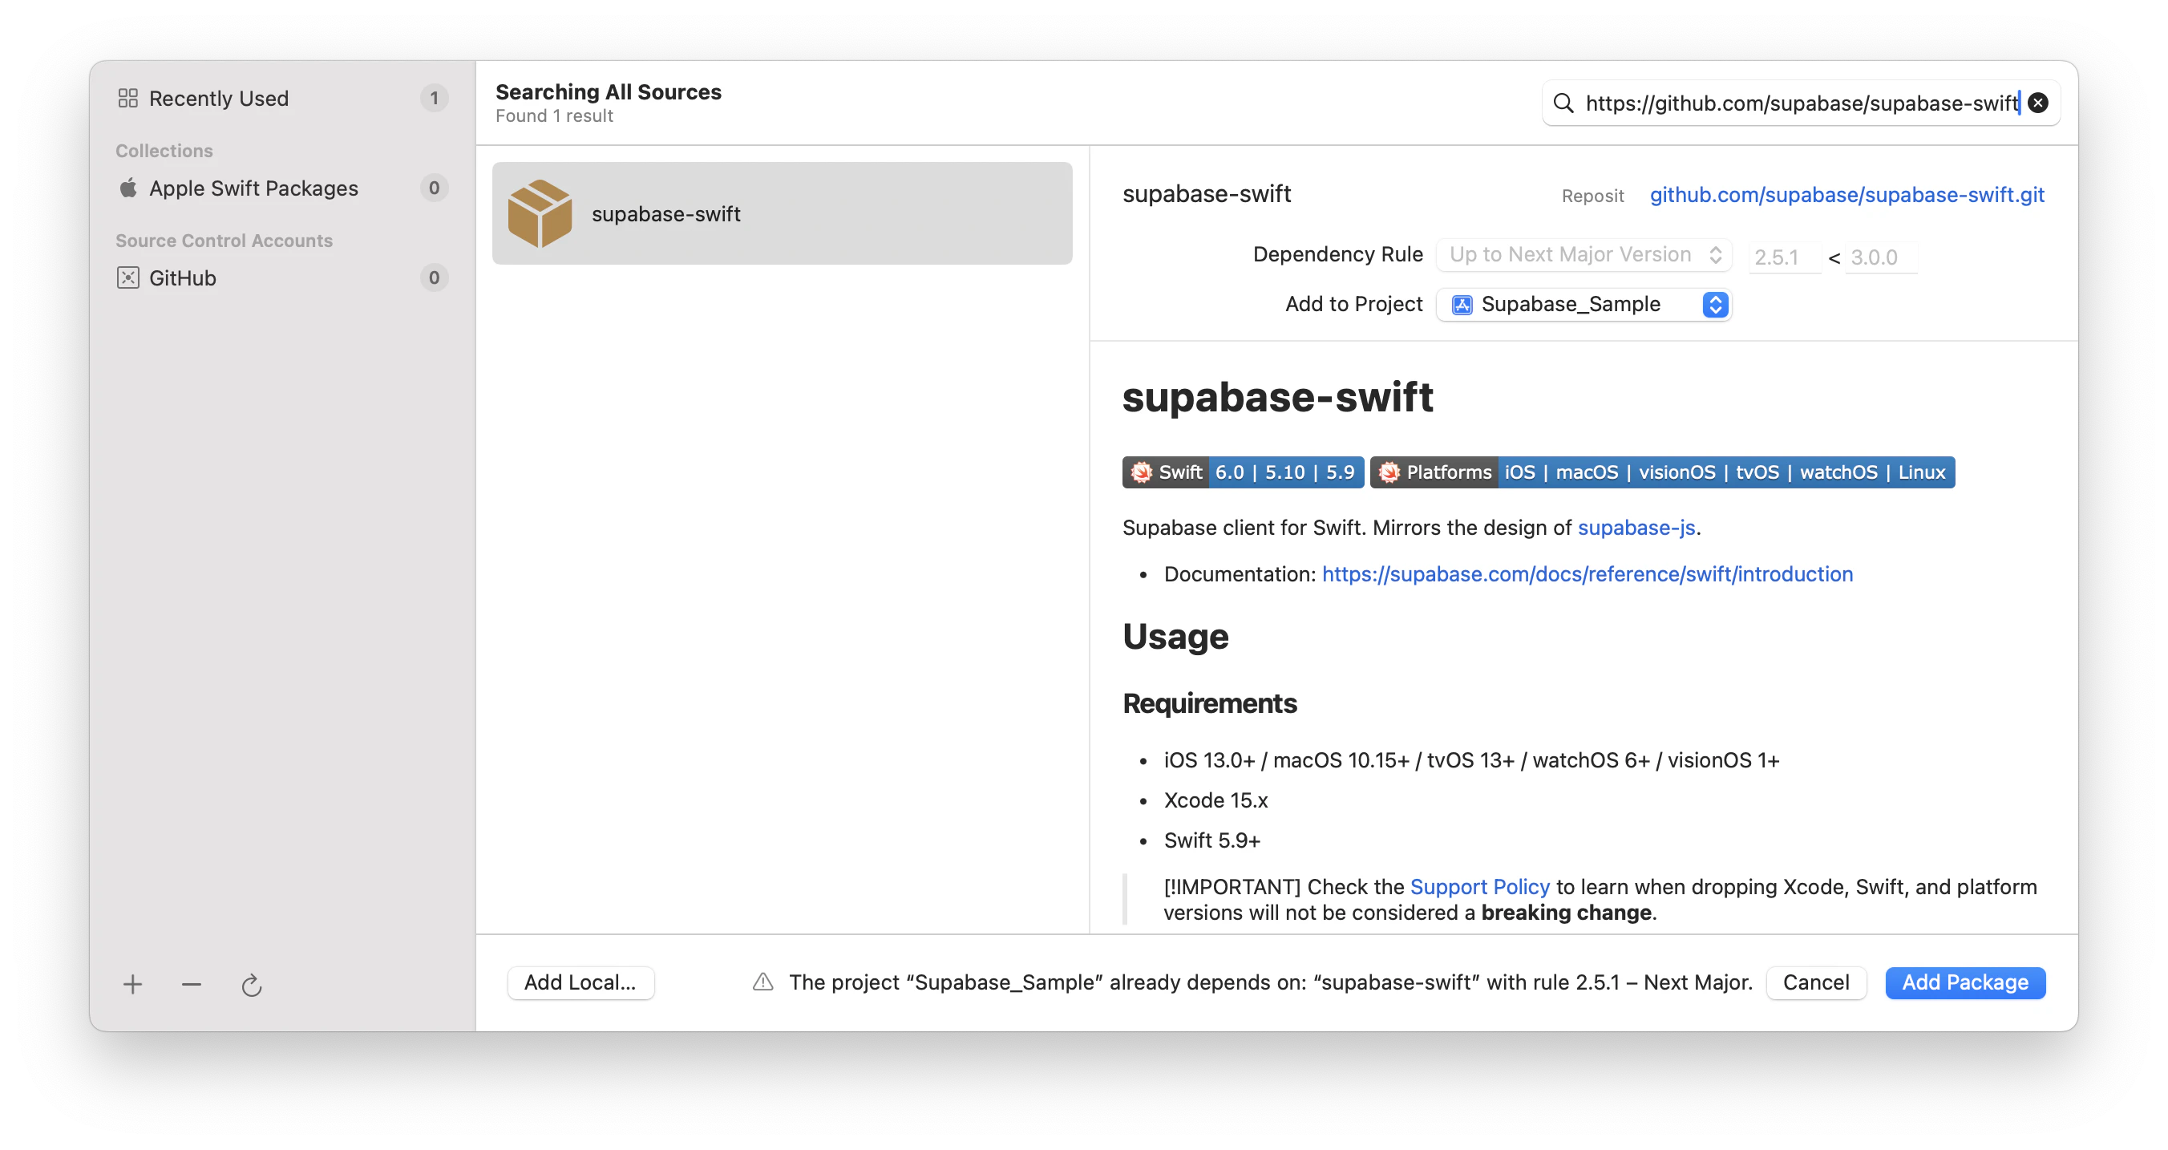Open the Dependency Rule dropdown
2168x1150 pixels.
tap(1584, 254)
